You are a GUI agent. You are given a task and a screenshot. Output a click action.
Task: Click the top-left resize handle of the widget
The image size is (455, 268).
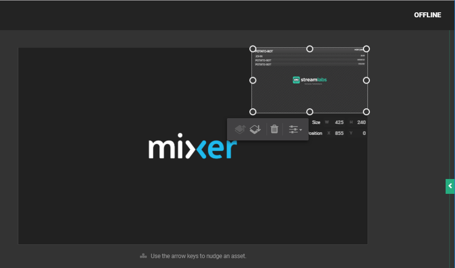[253, 49]
